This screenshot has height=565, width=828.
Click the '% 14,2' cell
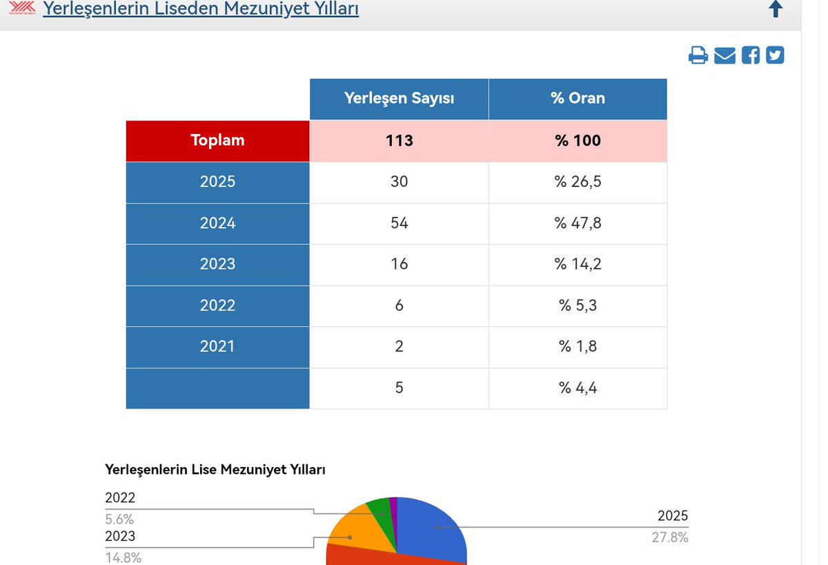[x=578, y=264]
